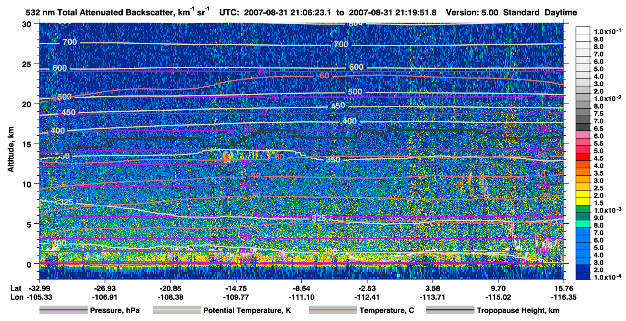
Task: Click the '-60' temperature contour label near 23 km
Action: coord(323,76)
